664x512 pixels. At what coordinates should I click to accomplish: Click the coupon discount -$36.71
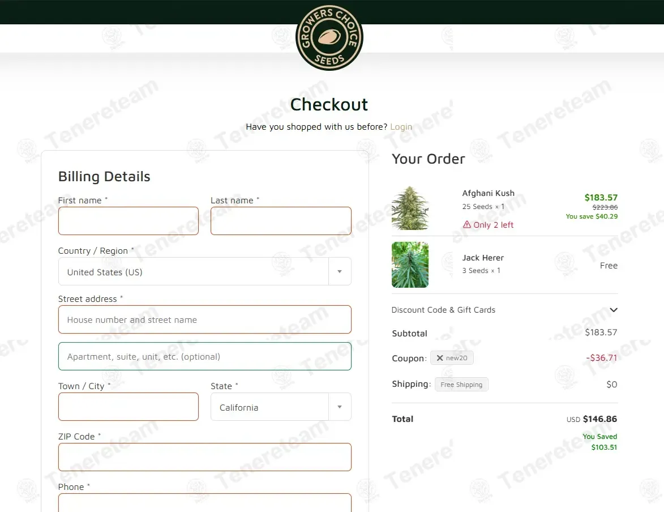click(601, 358)
